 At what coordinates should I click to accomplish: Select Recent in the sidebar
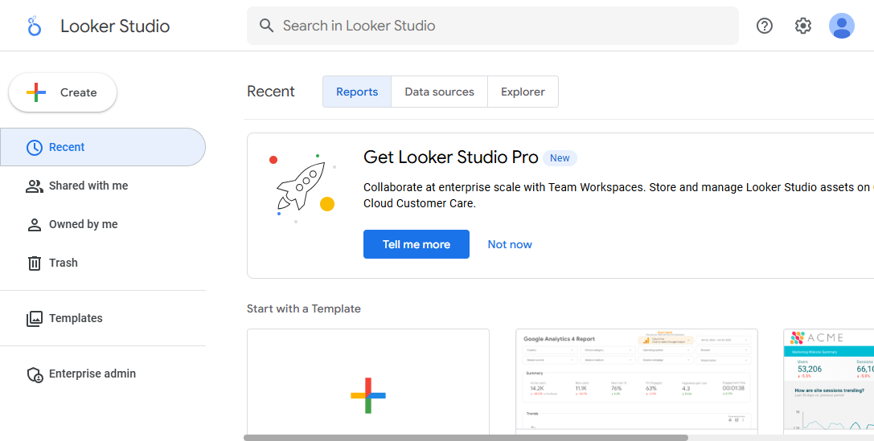click(x=103, y=147)
